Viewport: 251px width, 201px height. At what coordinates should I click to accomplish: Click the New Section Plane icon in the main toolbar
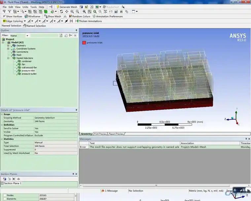tap(81, 7)
